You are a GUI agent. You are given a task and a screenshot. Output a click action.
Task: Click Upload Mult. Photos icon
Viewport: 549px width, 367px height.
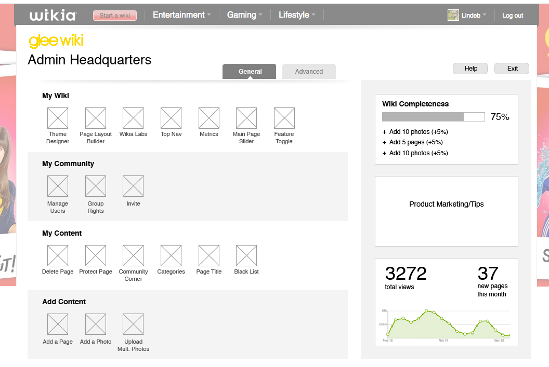[x=133, y=324]
